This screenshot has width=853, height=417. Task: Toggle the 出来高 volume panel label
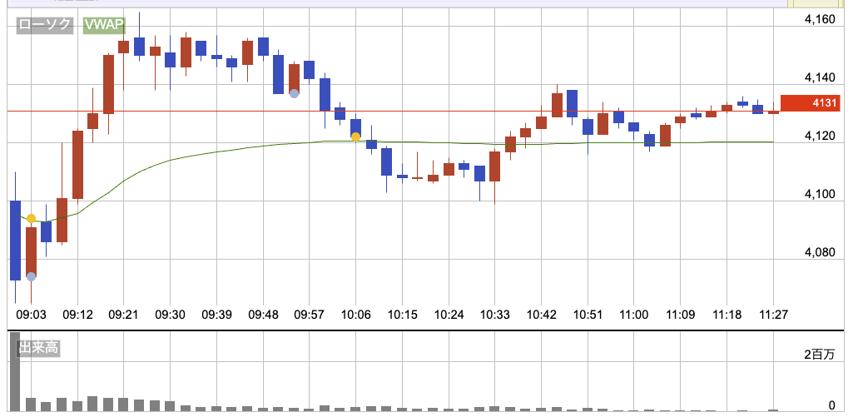[x=38, y=349]
